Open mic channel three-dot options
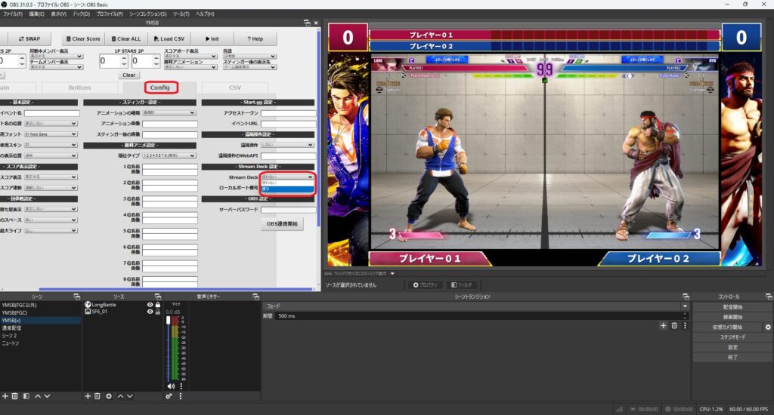 pos(181,386)
